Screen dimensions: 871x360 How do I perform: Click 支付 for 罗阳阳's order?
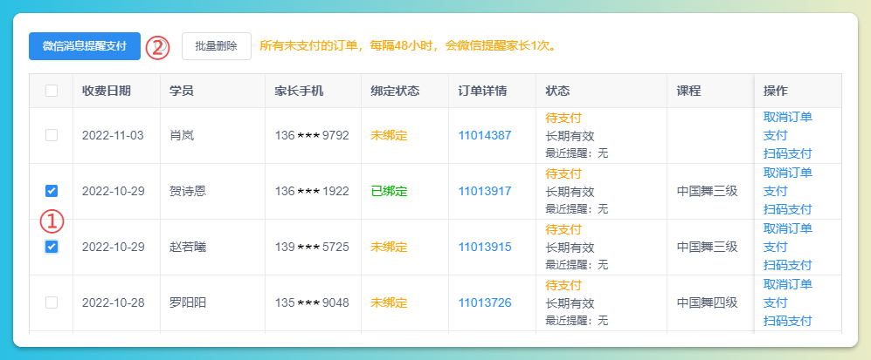pos(776,302)
